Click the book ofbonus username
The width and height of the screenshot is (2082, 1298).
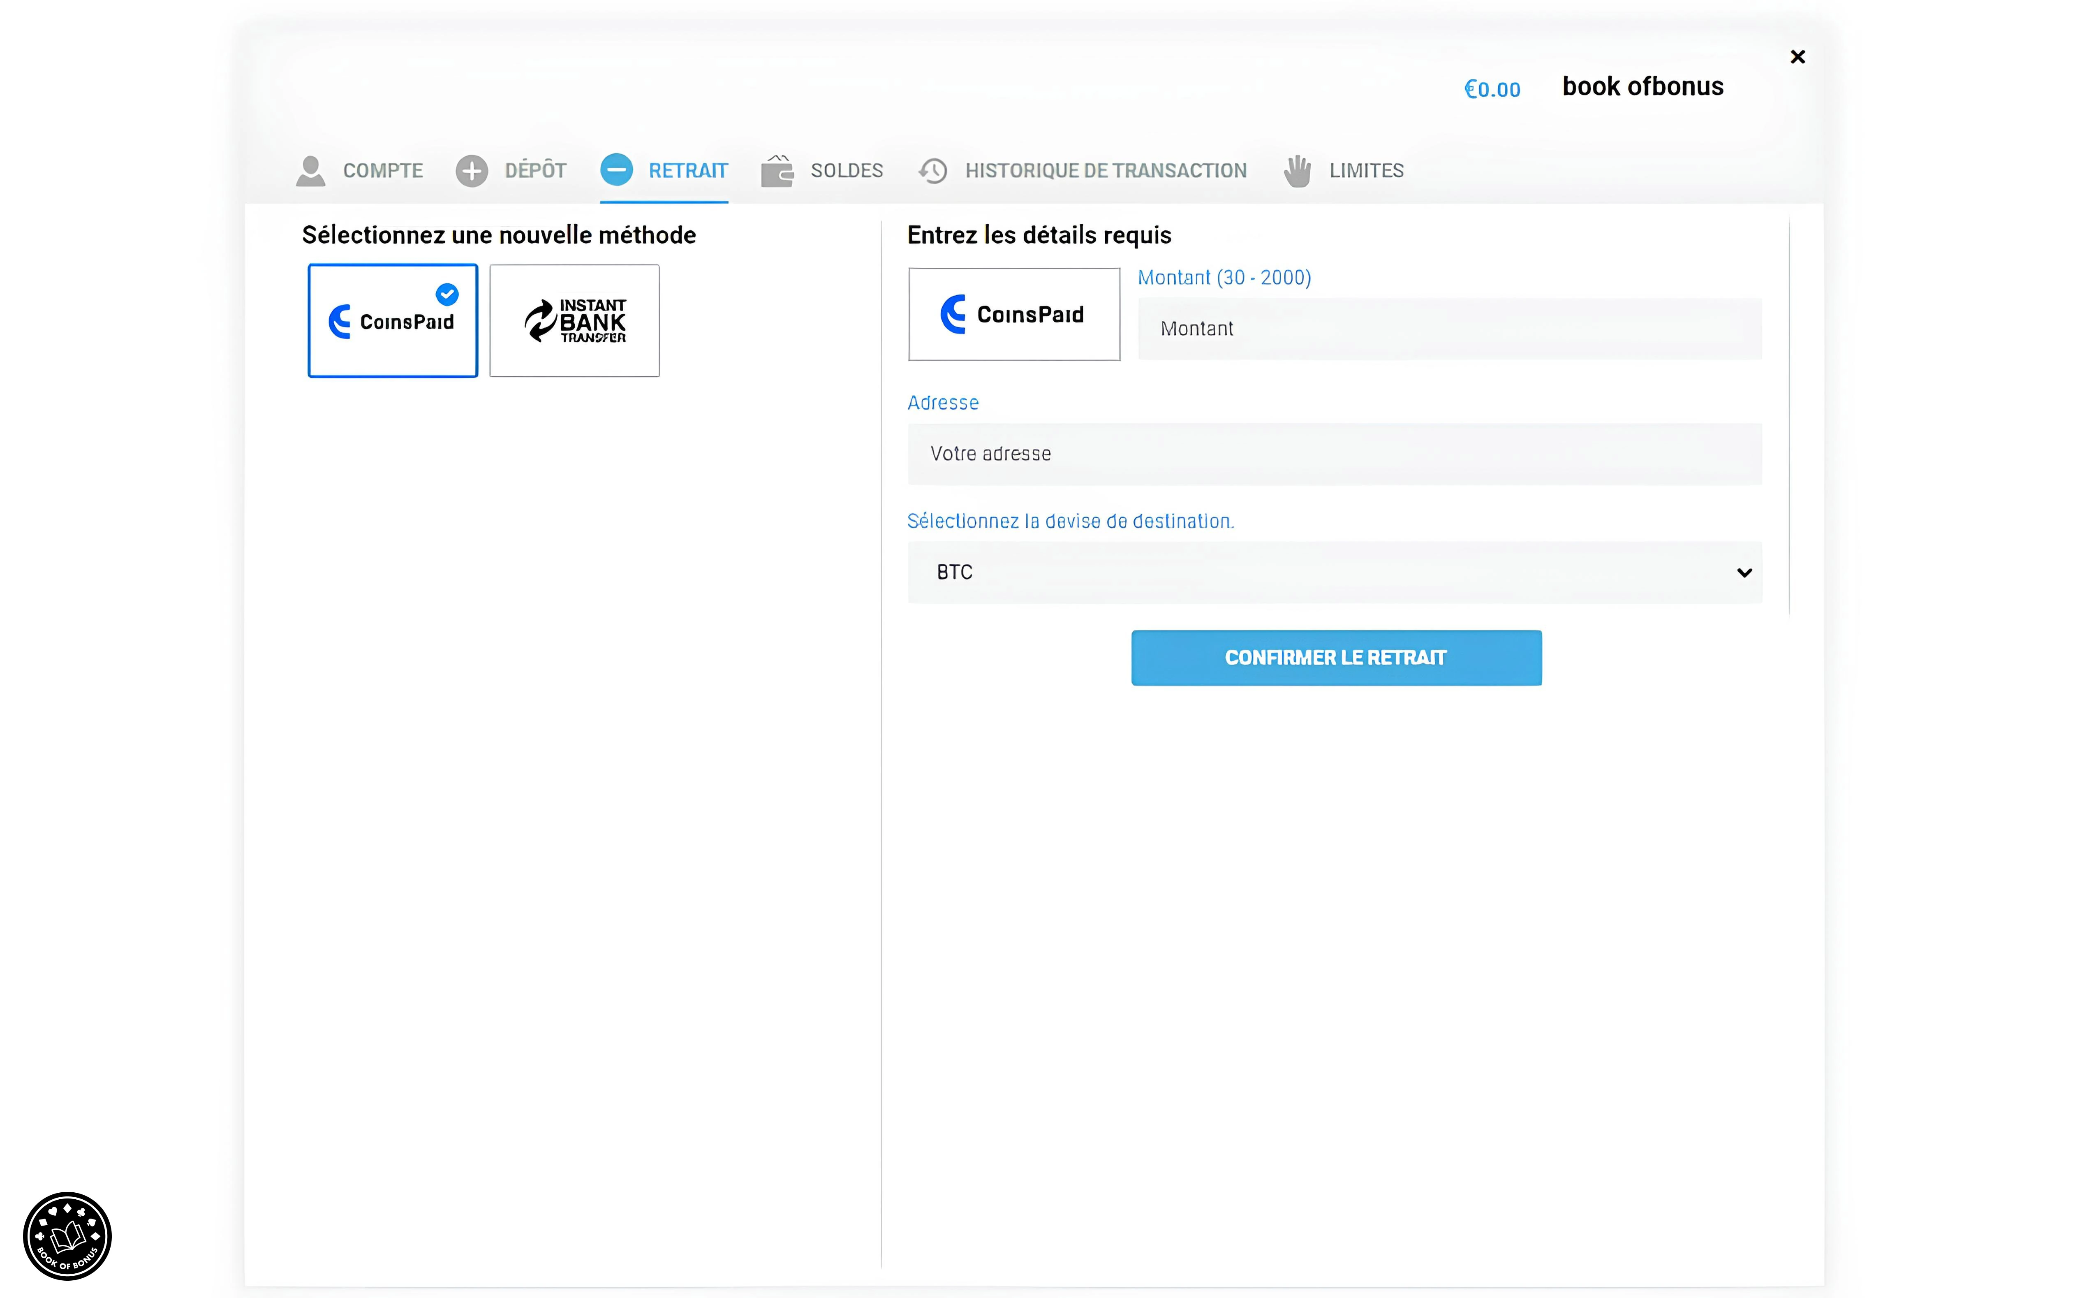click(x=1642, y=87)
